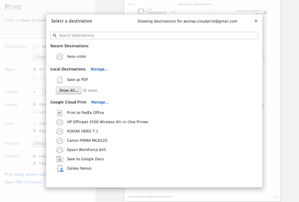299x202 pixels.
Task: Pick the Print to FedEx Office icon
Action: click(60, 113)
